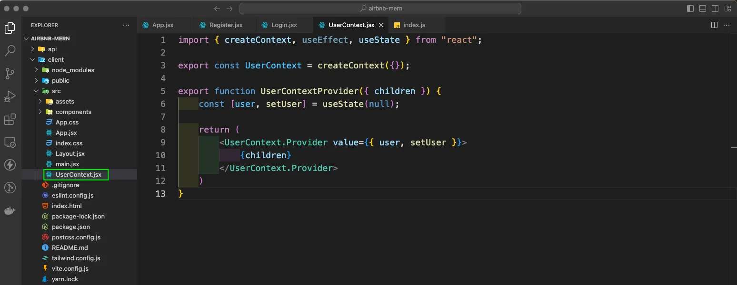The image size is (737, 285).
Task: Go back with the left arrow
Action: point(217,9)
